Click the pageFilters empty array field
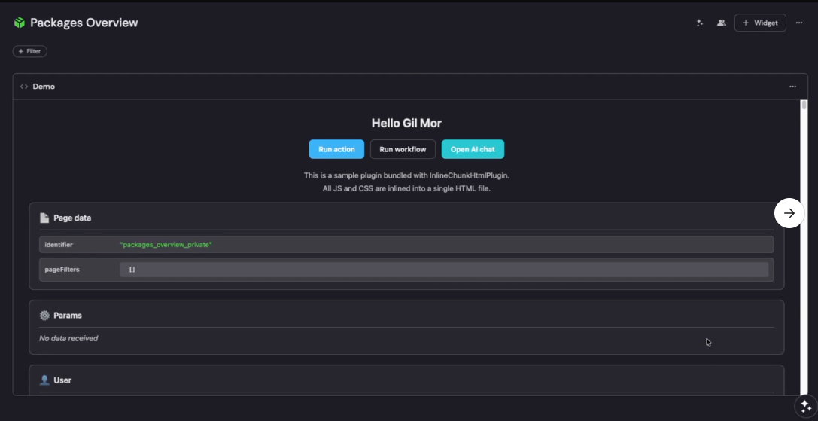The height and width of the screenshot is (421, 818). click(444, 270)
